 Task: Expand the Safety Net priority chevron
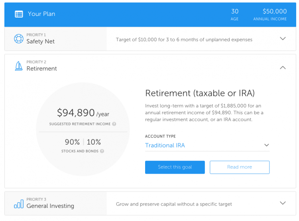pos(283,39)
